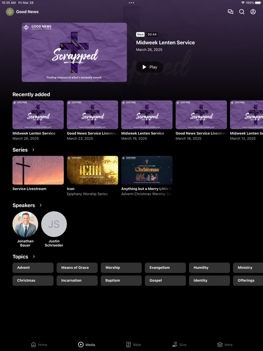The width and height of the screenshot is (263, 351).
Task: Select the Humility topic
Action: pyautogui.click(x=209, y=267)
